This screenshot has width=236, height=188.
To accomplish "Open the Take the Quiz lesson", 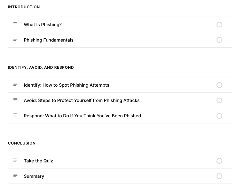I will tap(38, 161).
